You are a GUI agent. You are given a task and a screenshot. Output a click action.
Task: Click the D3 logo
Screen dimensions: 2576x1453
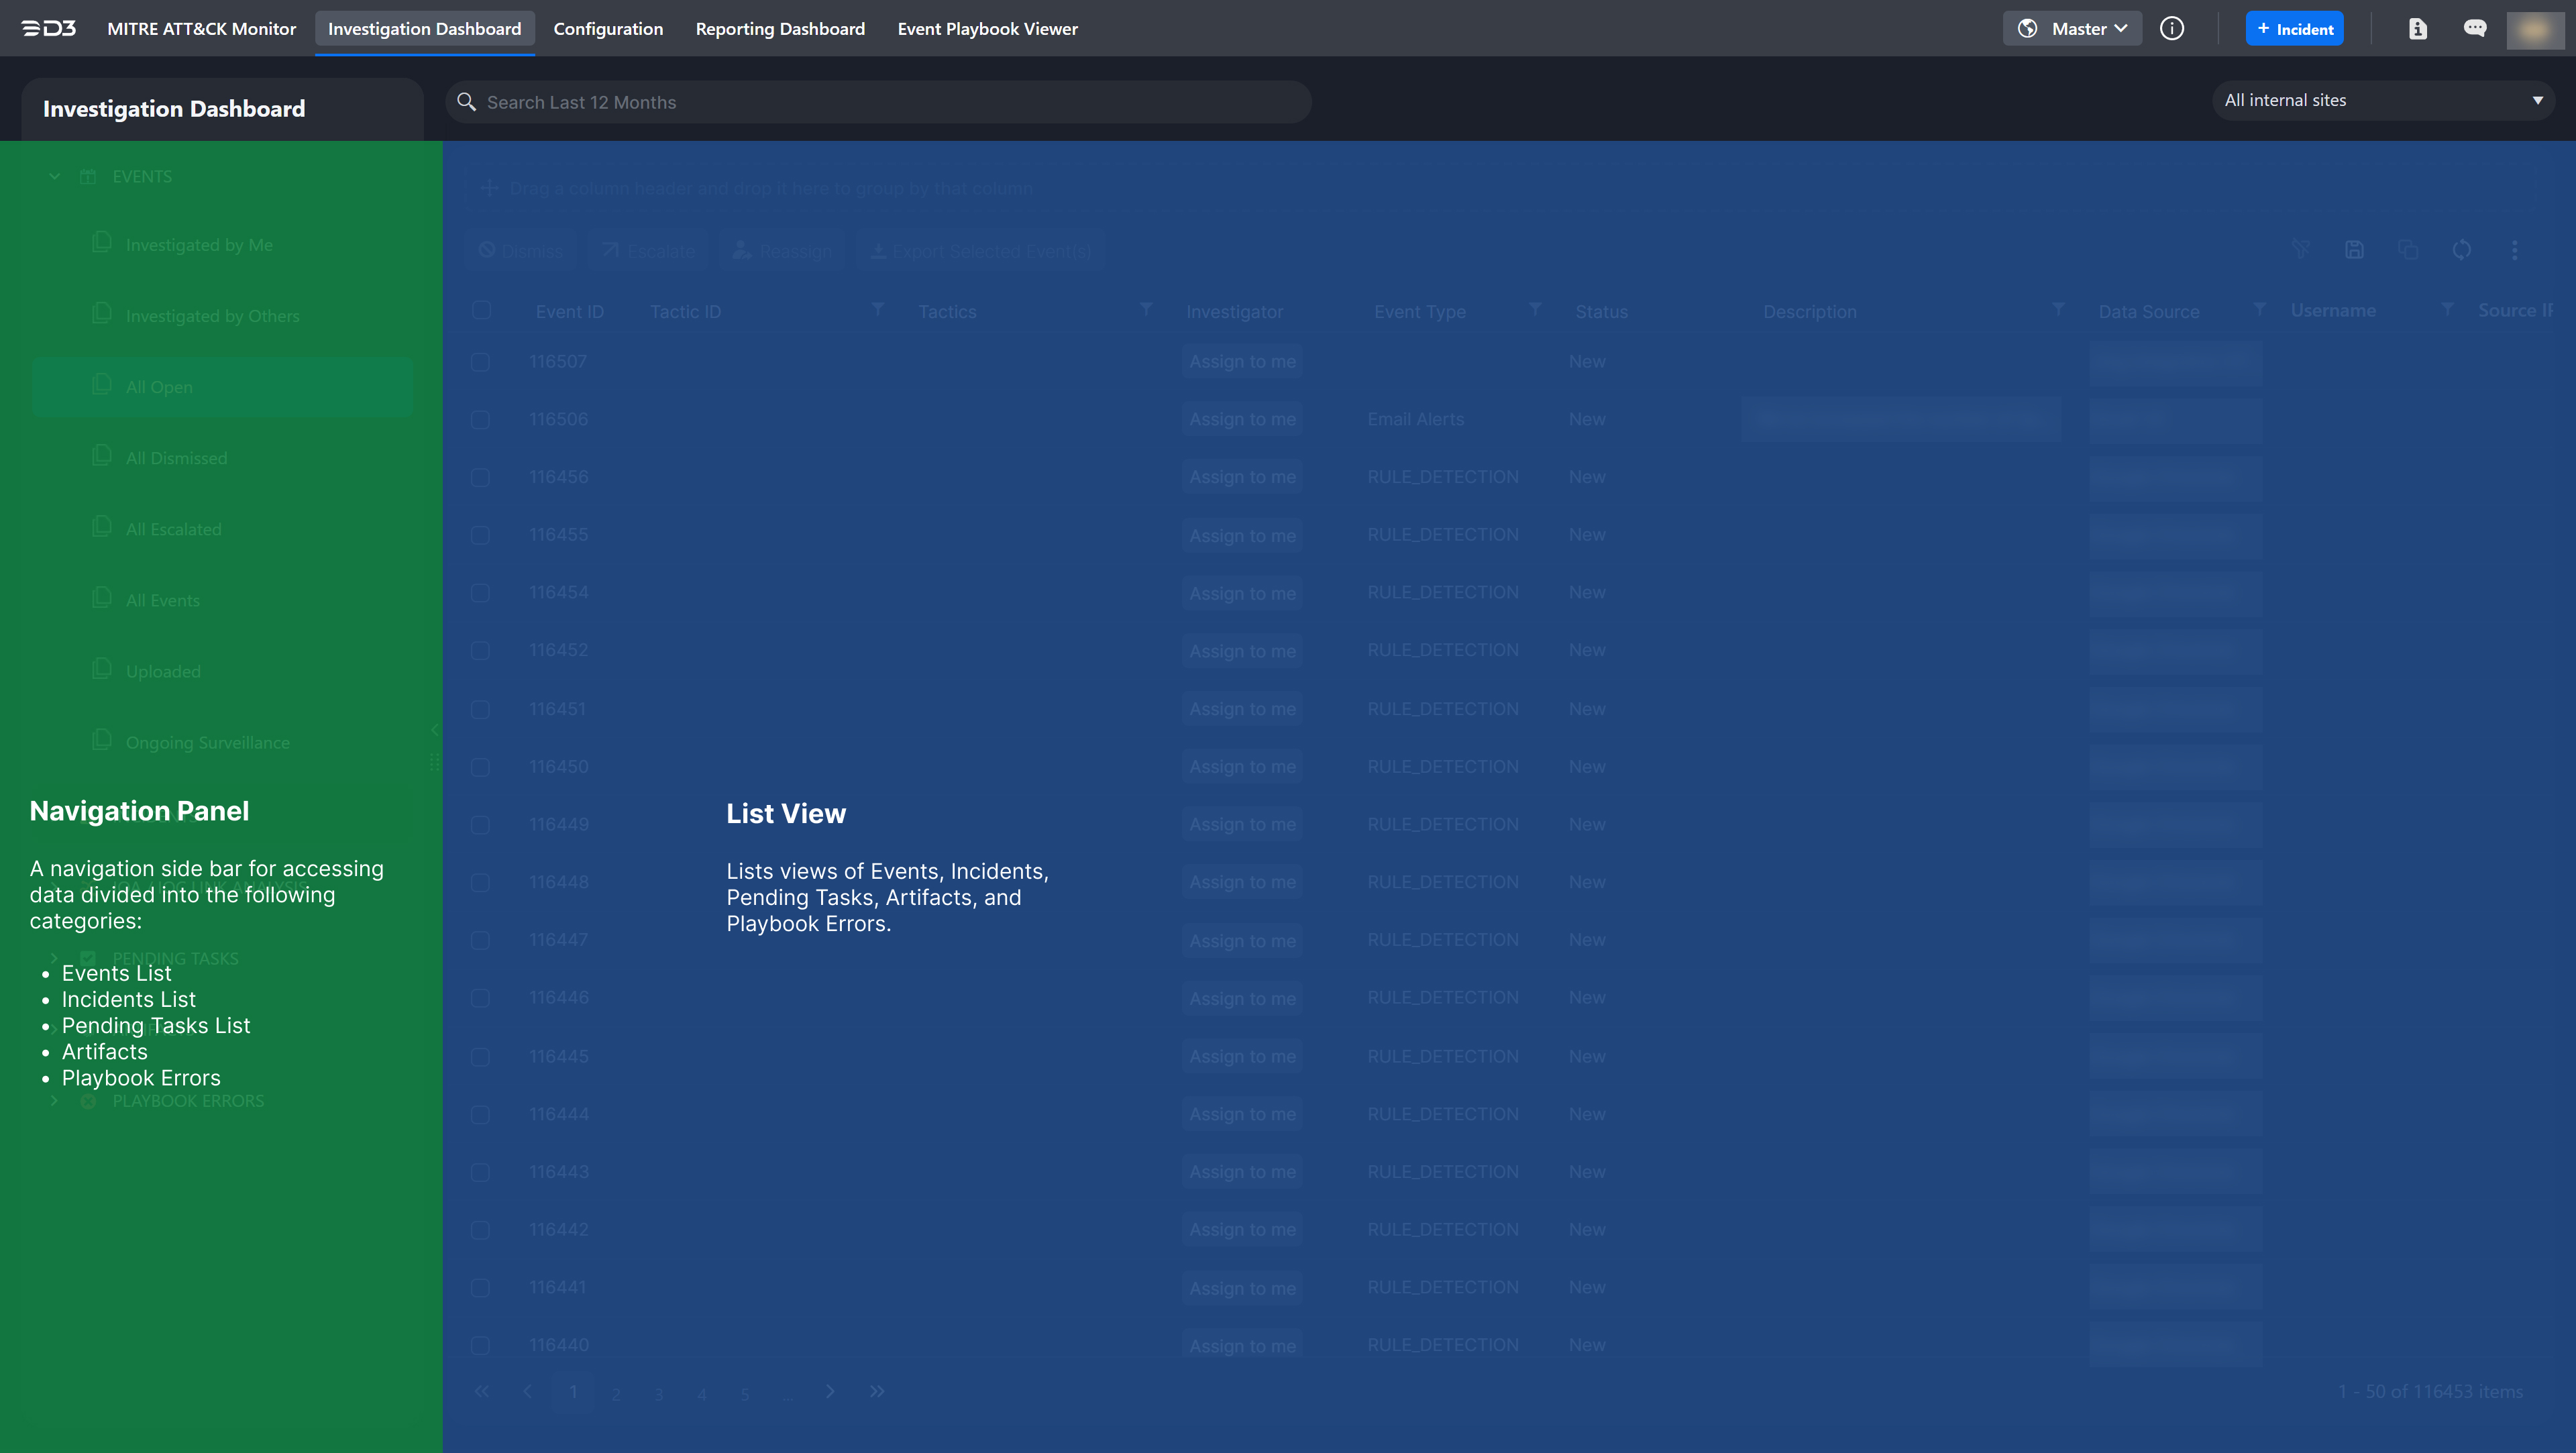click(49, 29)
